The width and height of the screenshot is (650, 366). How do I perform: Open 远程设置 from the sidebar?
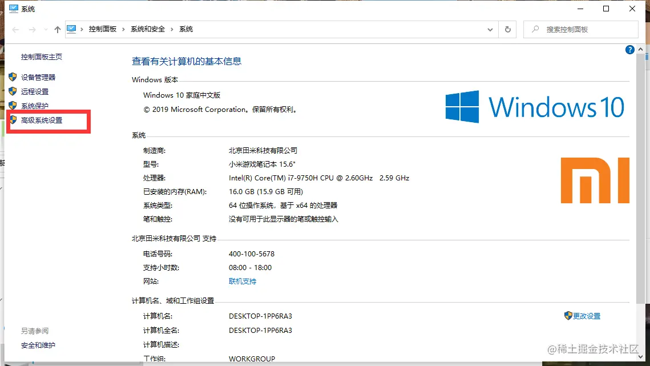coord(35,91)
